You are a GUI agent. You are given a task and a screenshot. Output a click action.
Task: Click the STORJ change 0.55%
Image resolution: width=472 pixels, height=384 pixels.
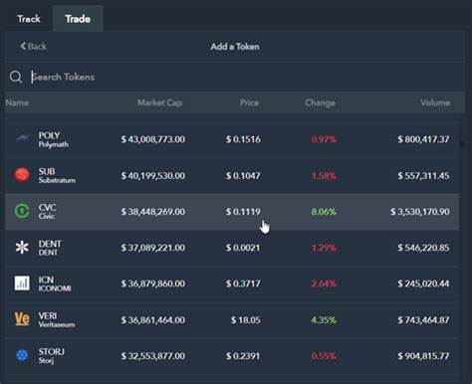[x=324, y=356]
